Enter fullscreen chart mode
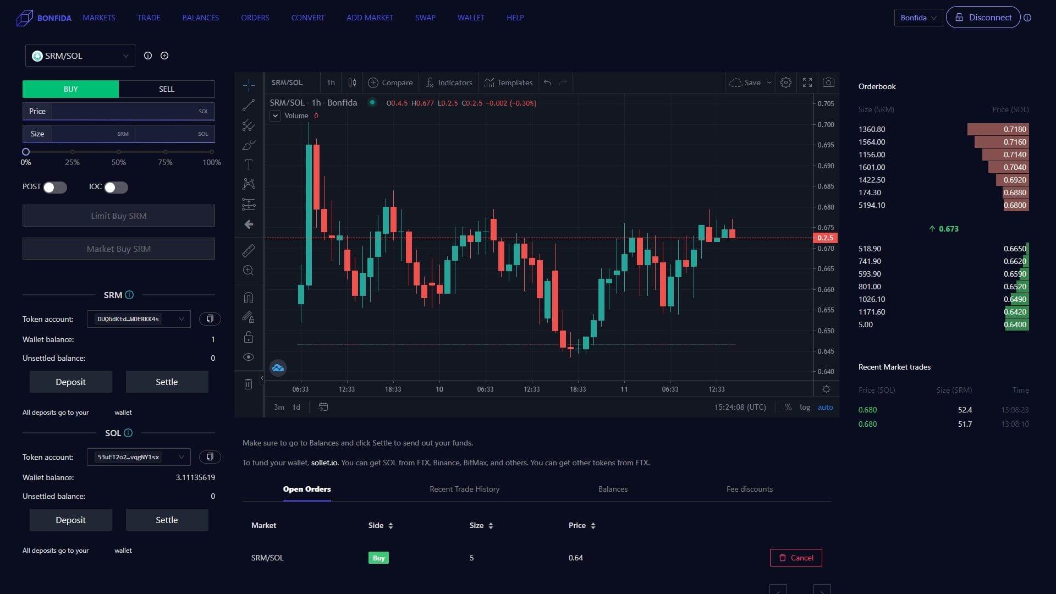This screenshot has height=594, width=1056. click(807, 82)
